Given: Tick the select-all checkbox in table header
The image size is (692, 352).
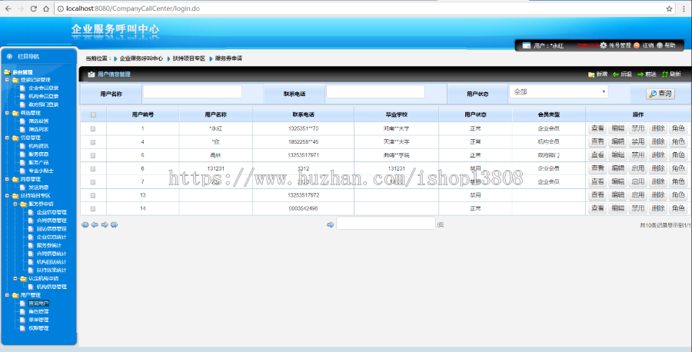Looking at the screenshot, I should point(93,115).
